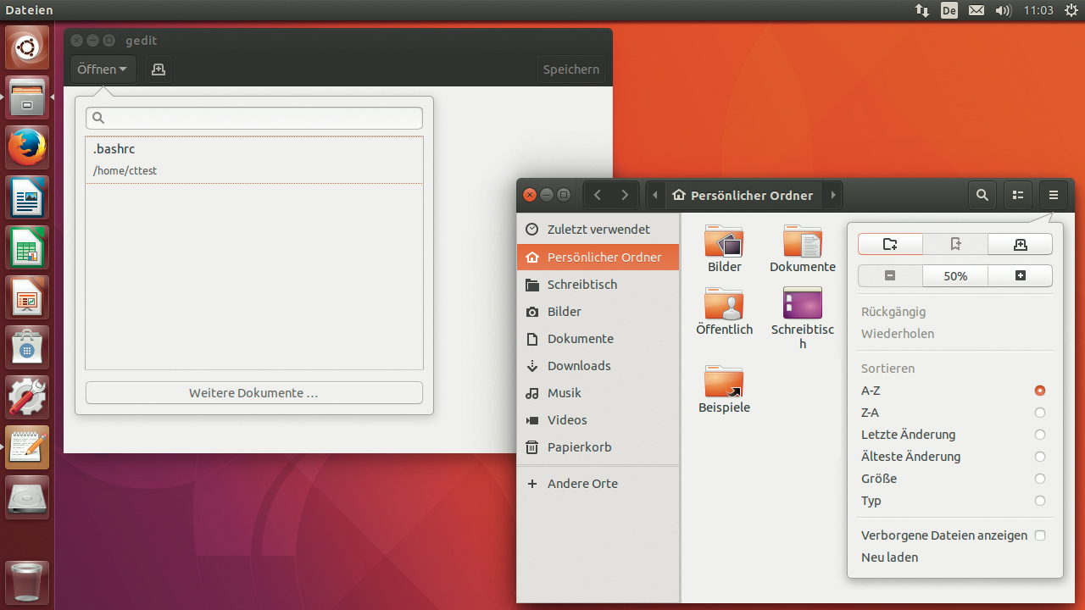Select the Öffentlich folder
Screen dimensions: 1085x610
[725, 312]
